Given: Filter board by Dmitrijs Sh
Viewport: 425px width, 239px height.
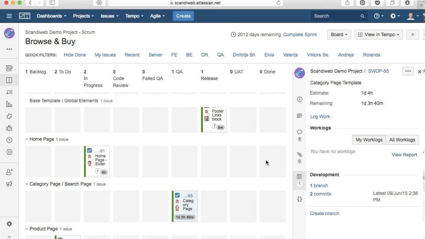Looking at the screenshot, I should tap(244, 55).
